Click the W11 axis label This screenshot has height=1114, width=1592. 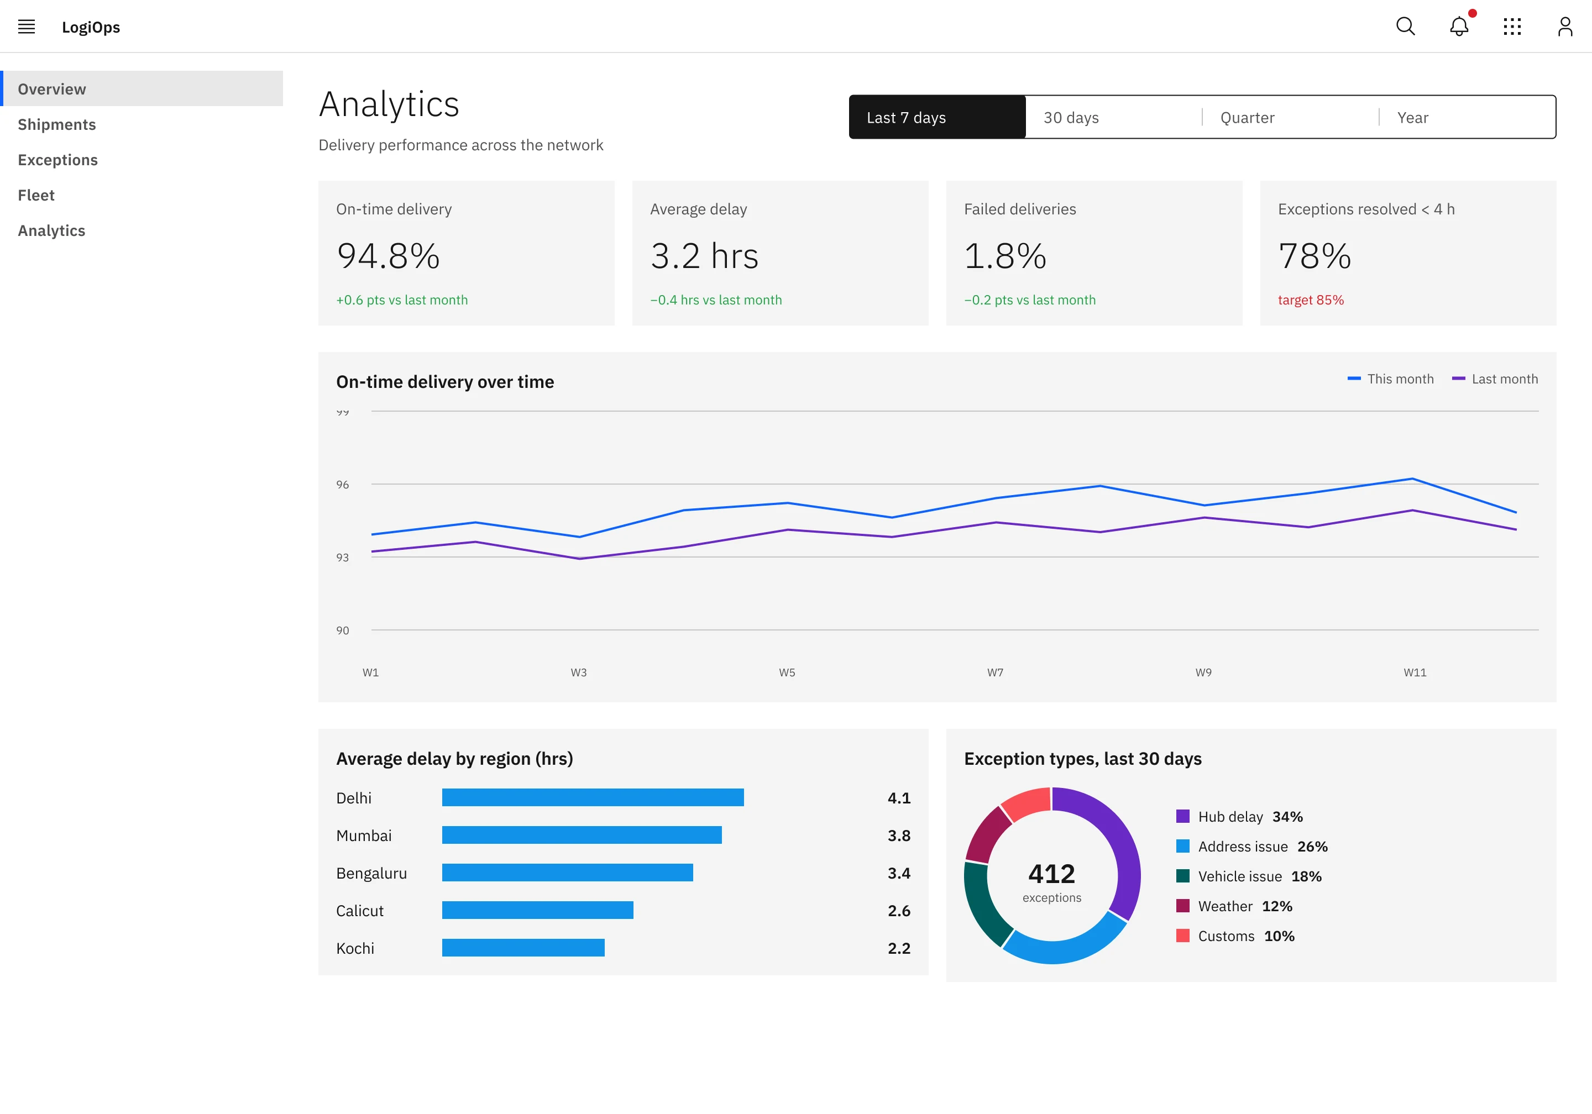pyautogui.click(x=1415, y=672)
